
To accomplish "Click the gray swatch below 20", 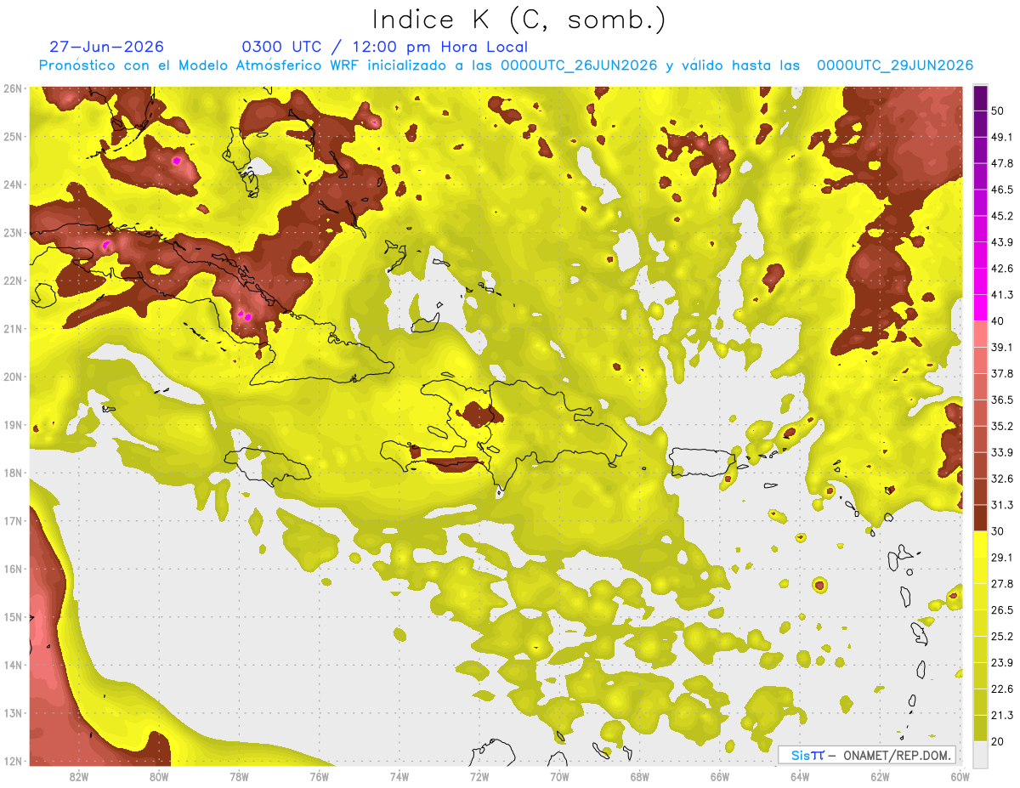I will click(980, 755).
